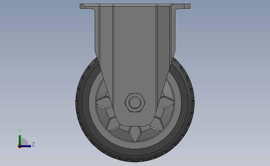Select the rubber tire tread at bottom
Image resolution: width=270 pixels, height=166 pixels.
[x=135, y=158]
